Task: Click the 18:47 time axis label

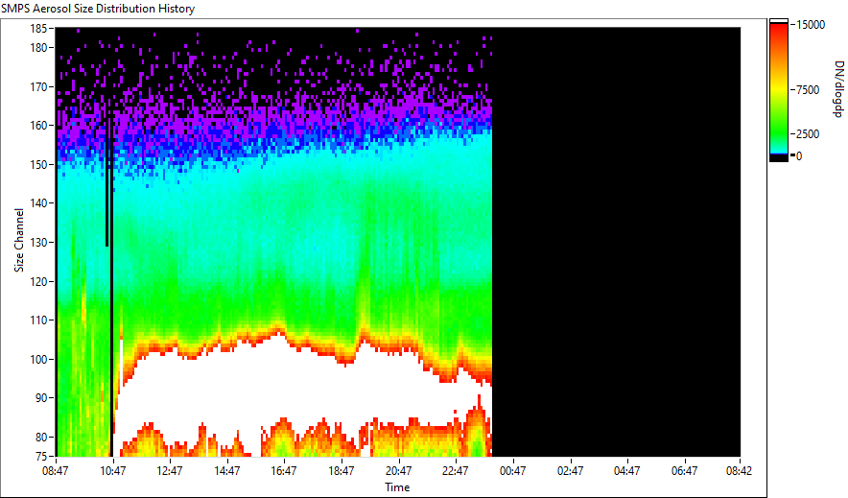Action: click(341, 471)
